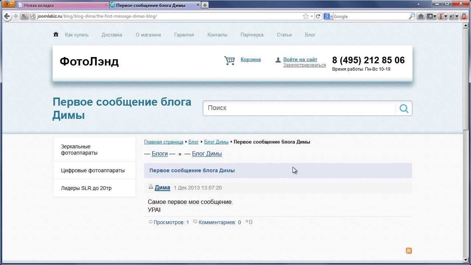Click the Просмотров: 1 link
The height and width of the screenshot is (265, 471).
(x=171, y=222)
